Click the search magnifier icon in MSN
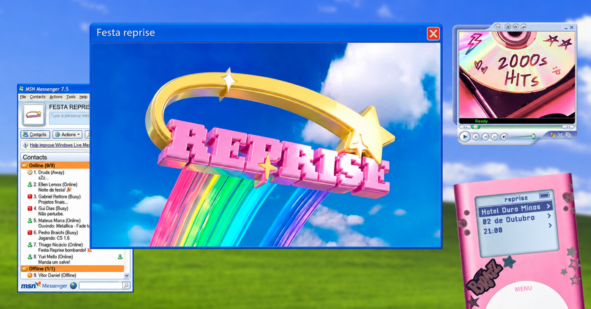This screenshot has width=591, height=309. coord(126,286)
